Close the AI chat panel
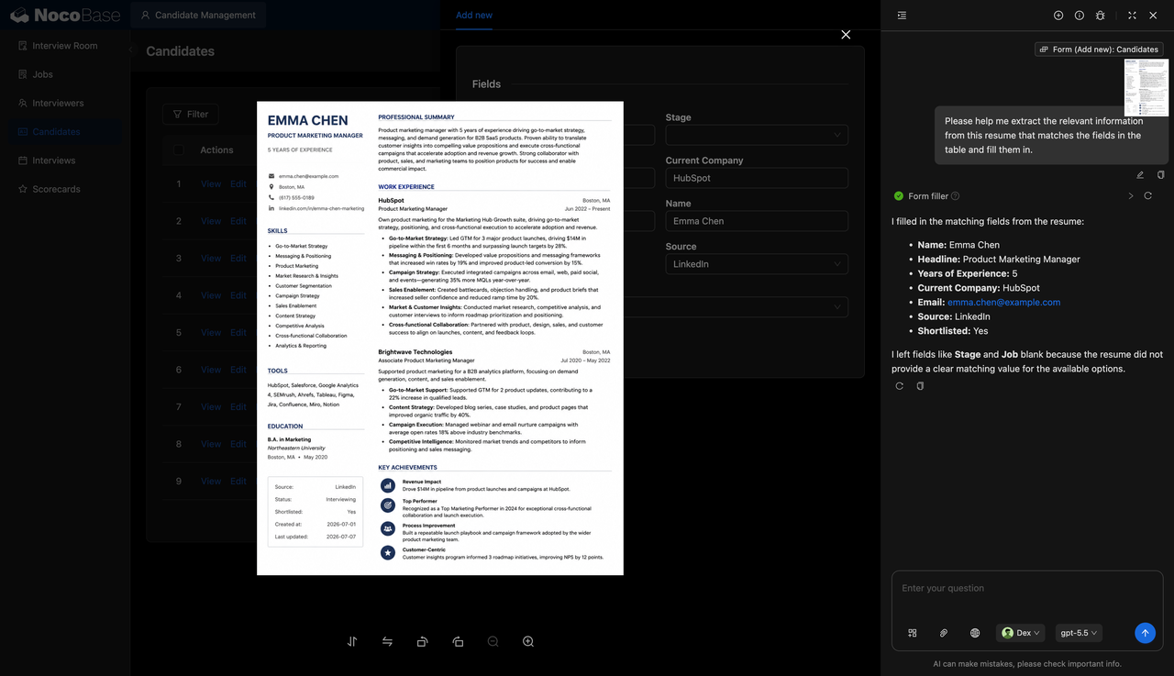The image size is (1174, 676). click(1153, 16)
